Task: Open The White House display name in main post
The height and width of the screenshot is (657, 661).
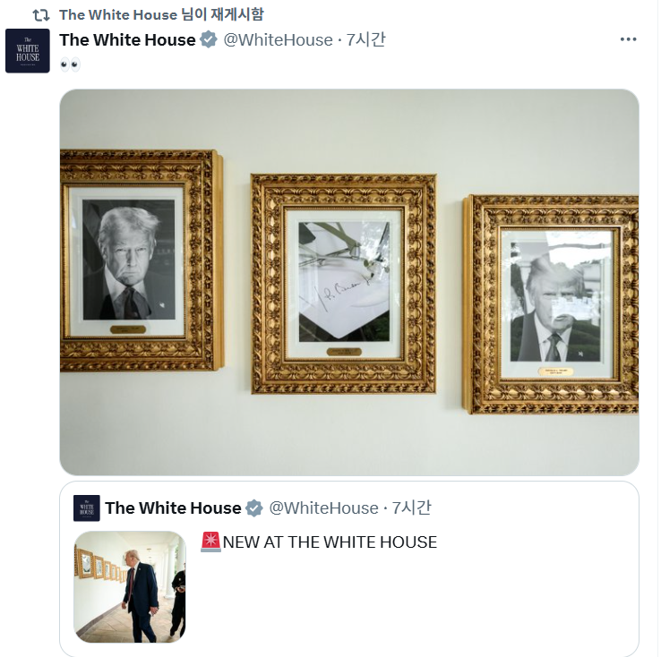Action: pos(128,40)
